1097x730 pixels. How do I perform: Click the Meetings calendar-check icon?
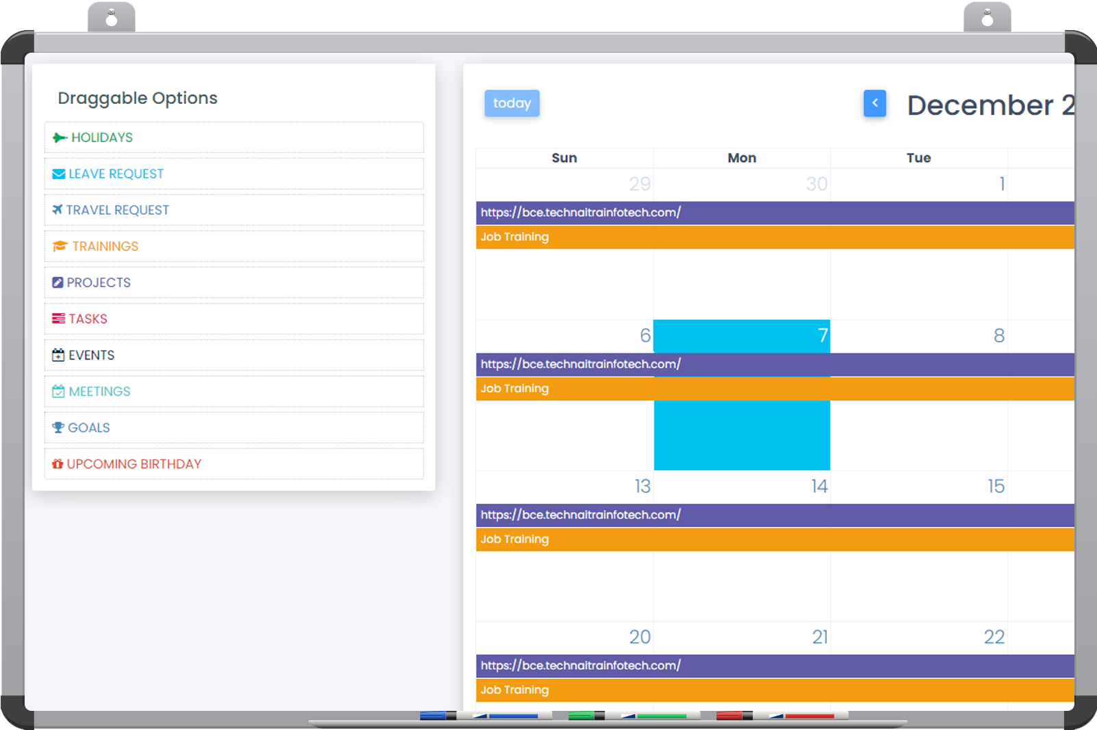pyautogui.click(x=58, y=391)
